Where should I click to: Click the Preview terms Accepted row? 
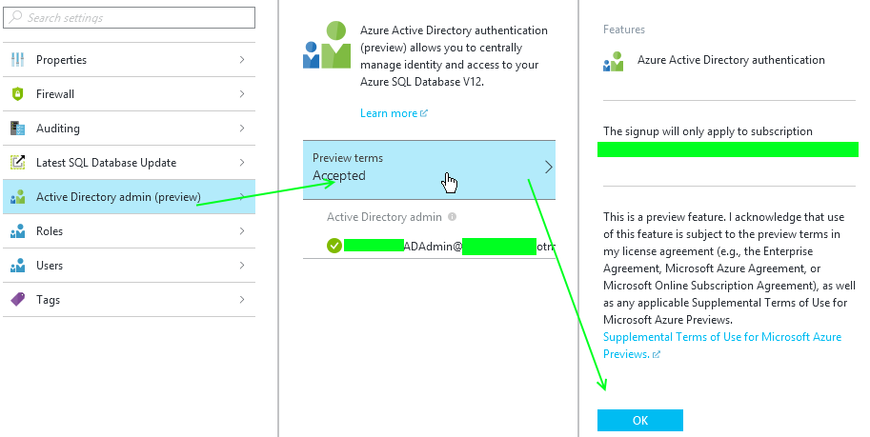point(429,169)
